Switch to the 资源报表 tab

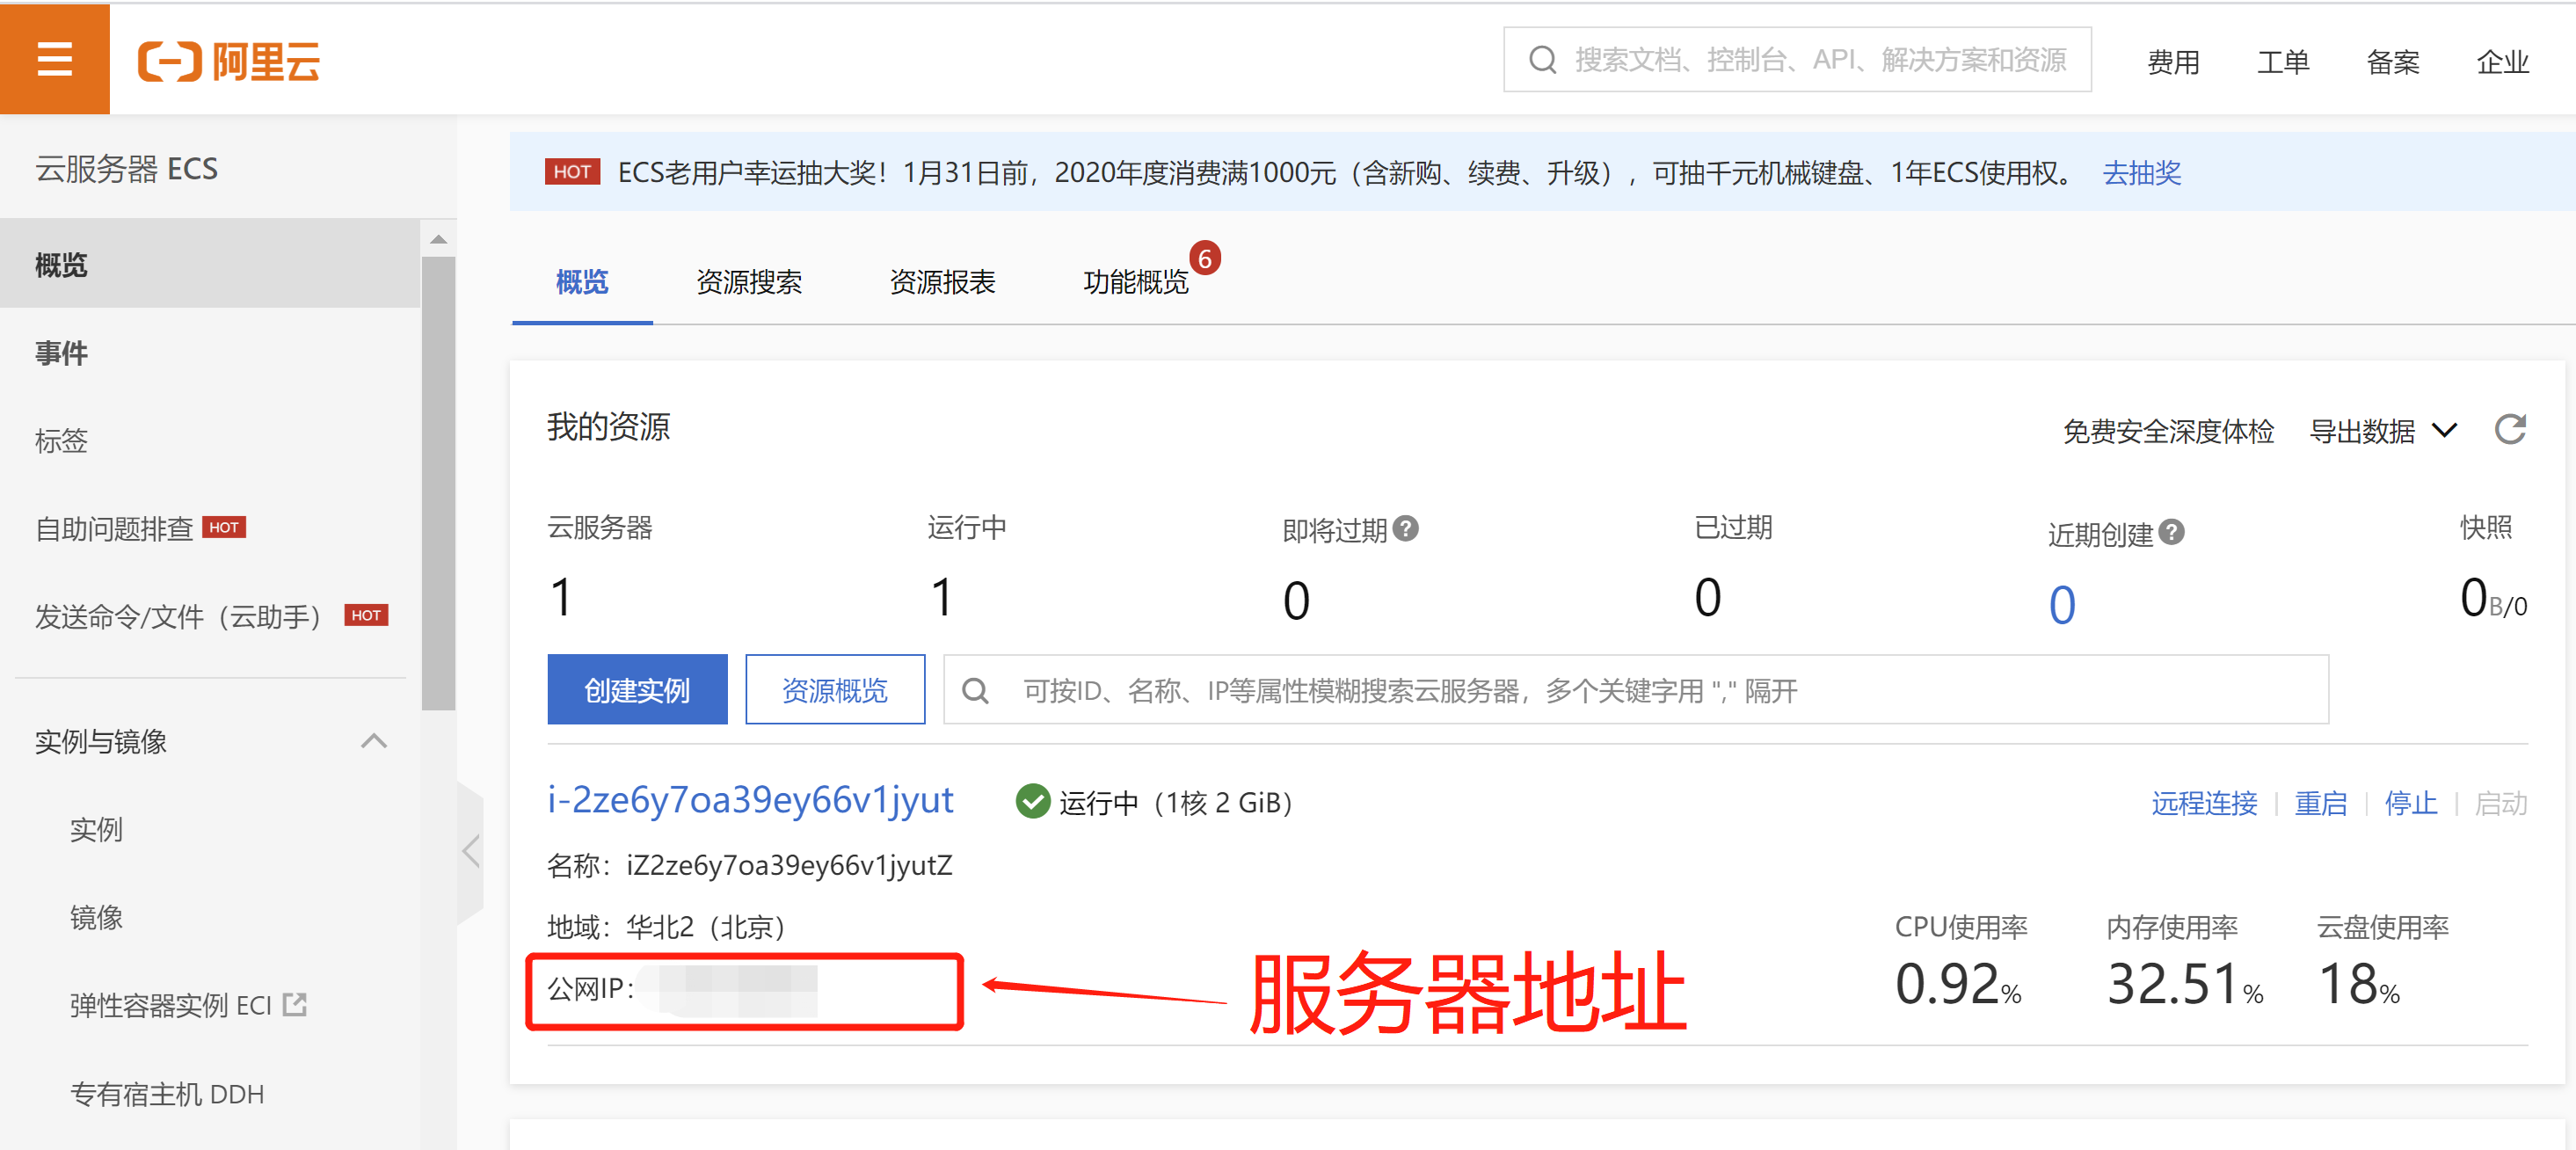coord(942,282)
